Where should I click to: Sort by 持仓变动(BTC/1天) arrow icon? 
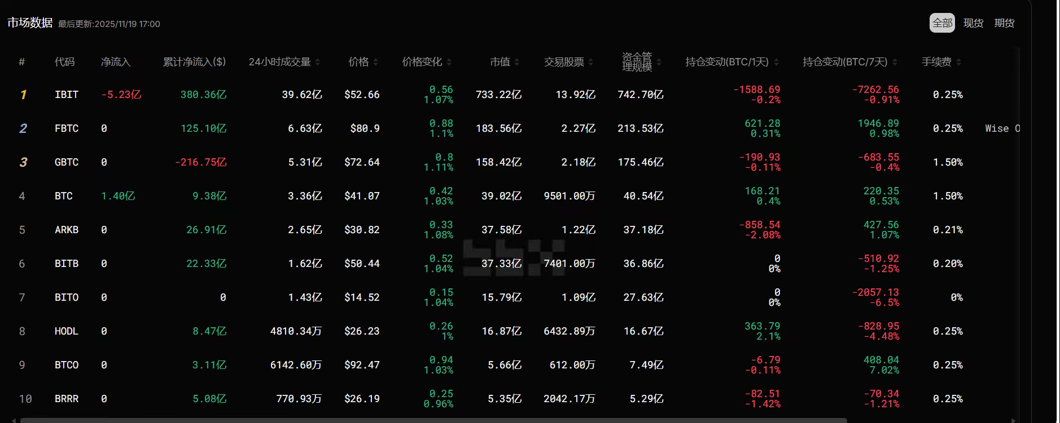pos(777,62)
